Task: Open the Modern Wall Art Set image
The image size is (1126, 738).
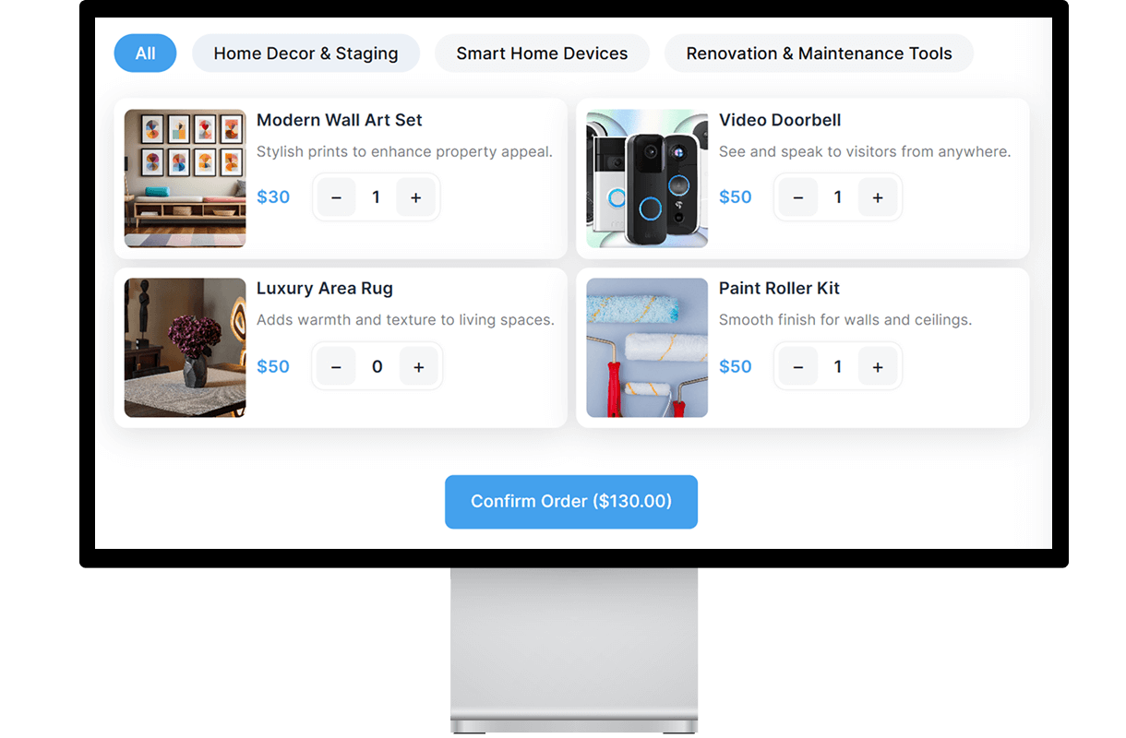Action: (x=186, y=178)
